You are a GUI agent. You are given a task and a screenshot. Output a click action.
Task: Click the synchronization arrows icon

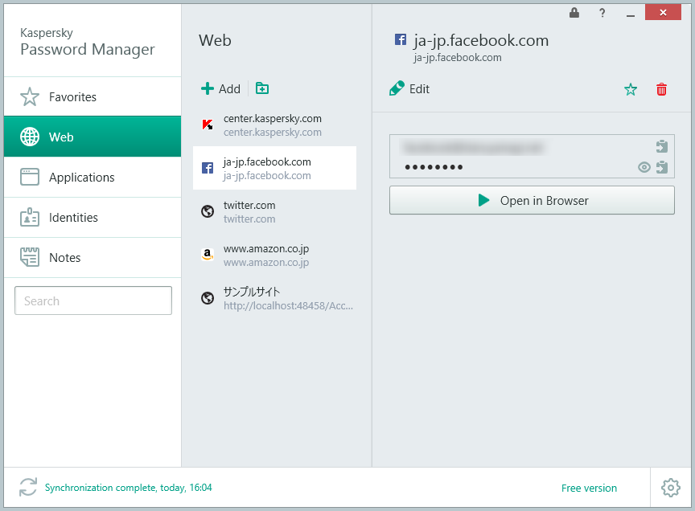(27, 487)
